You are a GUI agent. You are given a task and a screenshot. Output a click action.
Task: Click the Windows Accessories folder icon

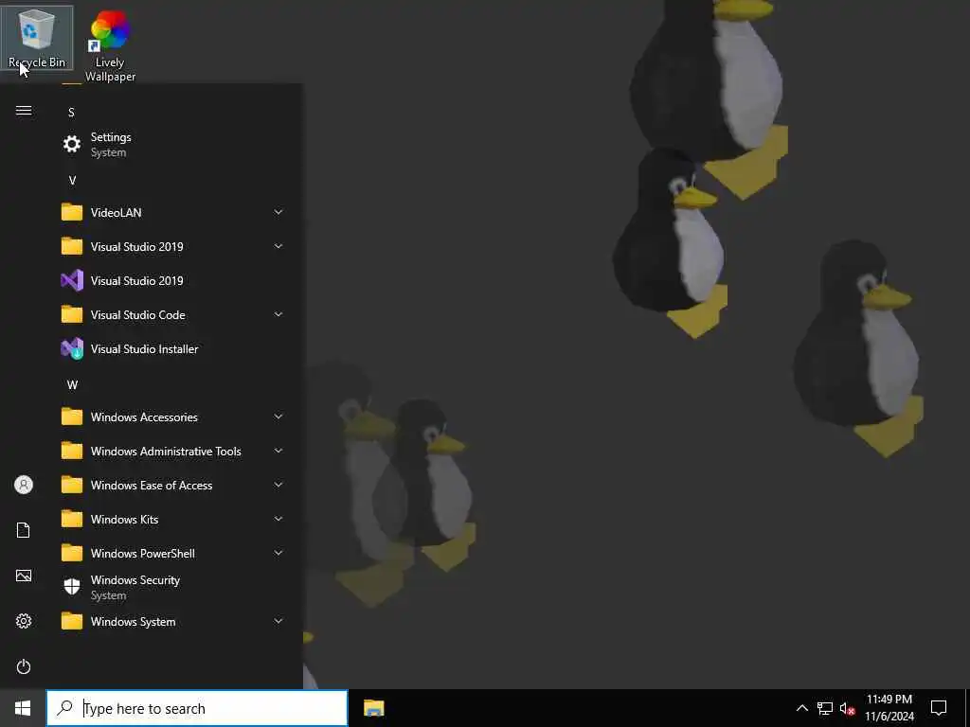click(x=72, y=417)
